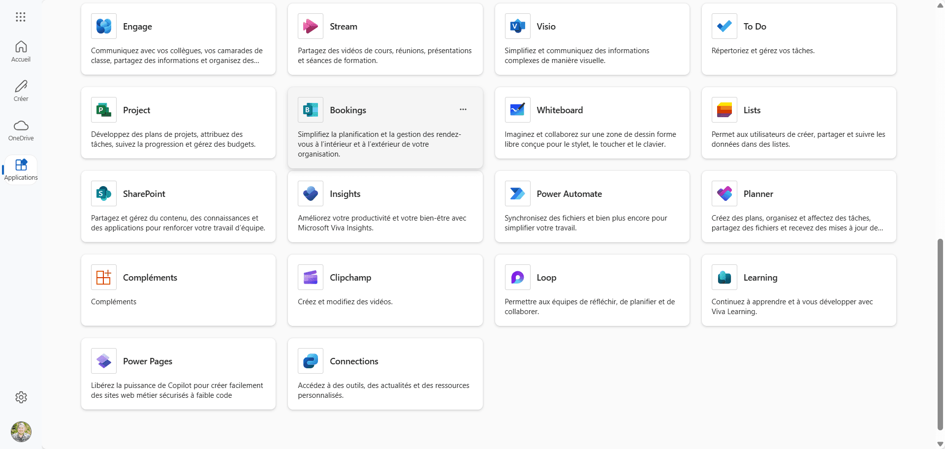Click the Viva Learning app icon
Viewport: 945px width, 449px height.
click(724, 277)
